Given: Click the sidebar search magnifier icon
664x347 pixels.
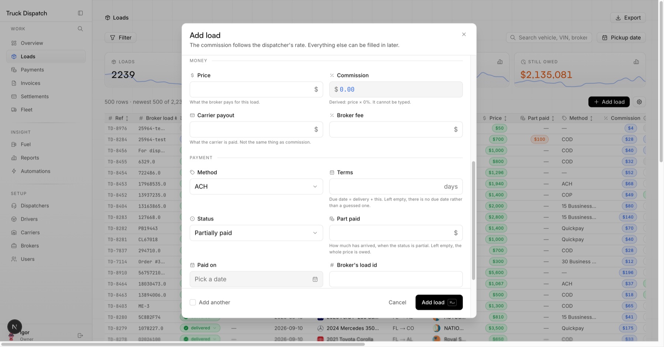Looking at the screenshot, I should (x=80, y=29).
